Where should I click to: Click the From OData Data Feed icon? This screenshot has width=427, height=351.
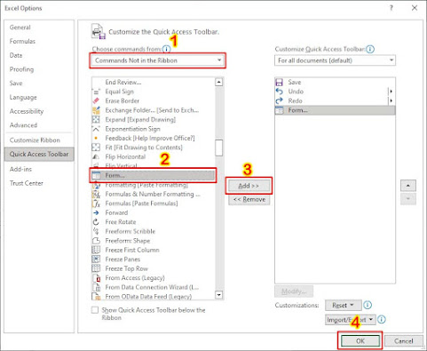pyautogui.click(x=97, y=296)
